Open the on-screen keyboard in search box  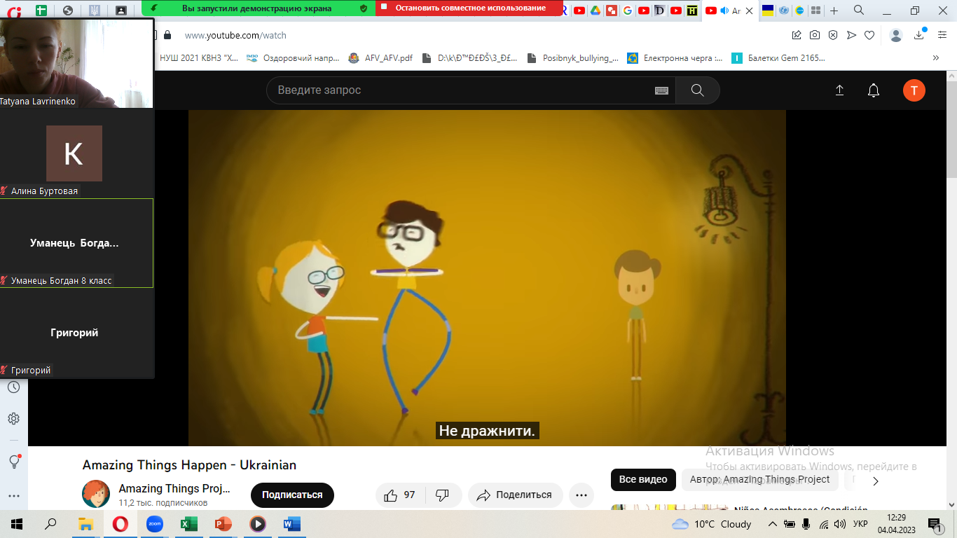(x=661, y=90)
